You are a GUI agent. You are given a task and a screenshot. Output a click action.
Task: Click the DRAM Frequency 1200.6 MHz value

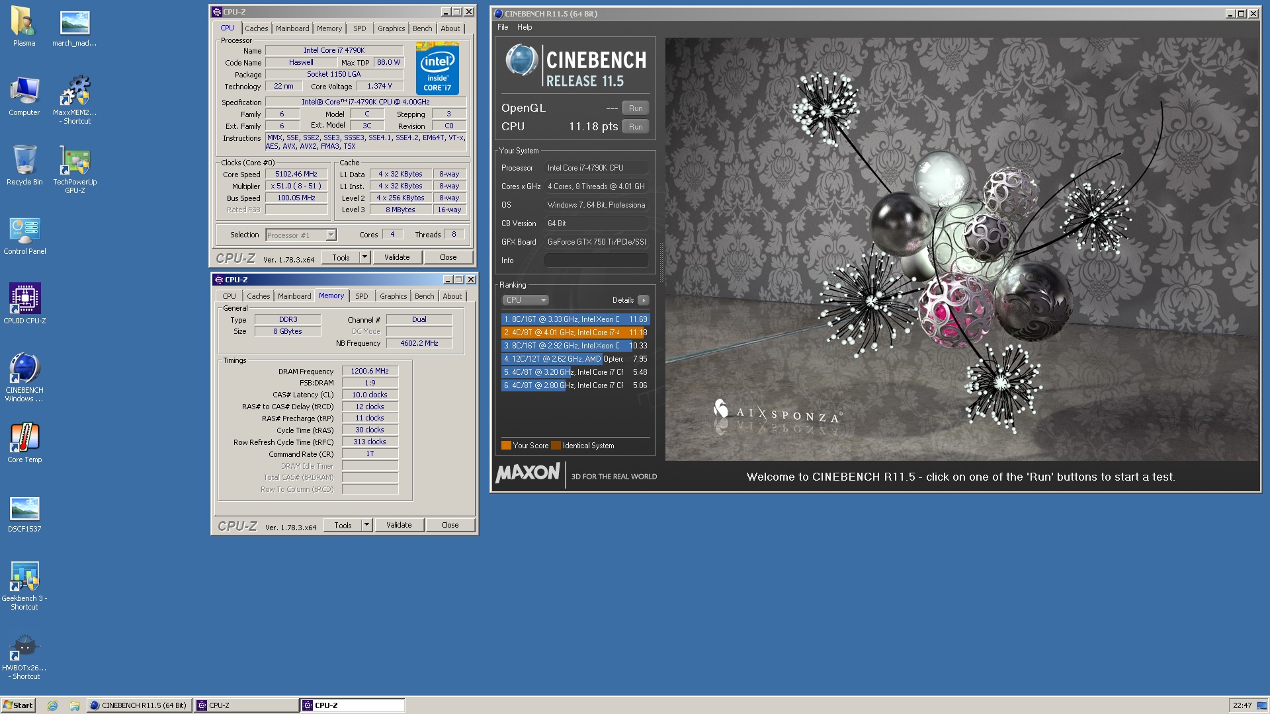[370, 372]
